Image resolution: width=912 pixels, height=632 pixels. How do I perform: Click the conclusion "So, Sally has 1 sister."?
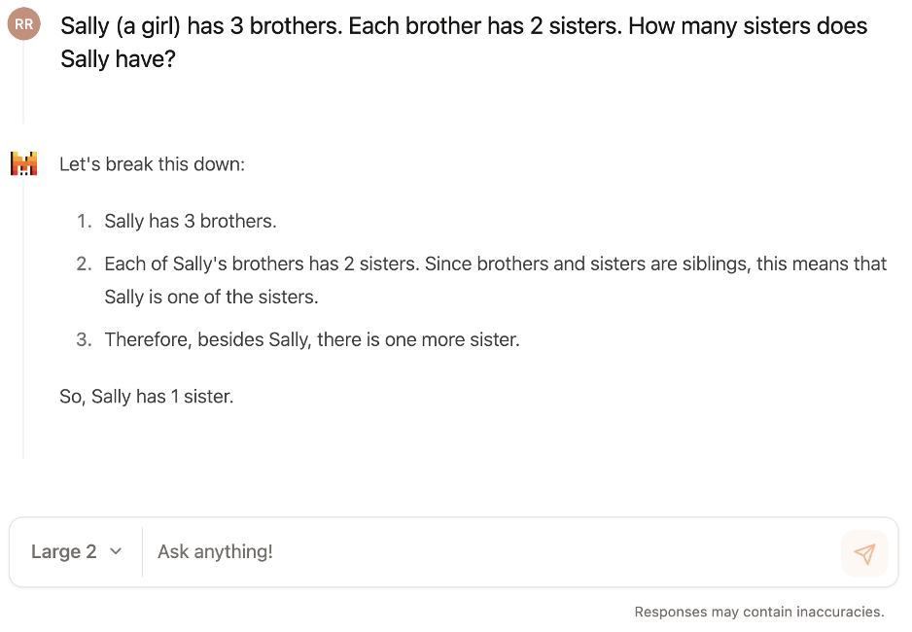(x=147, y=397)
